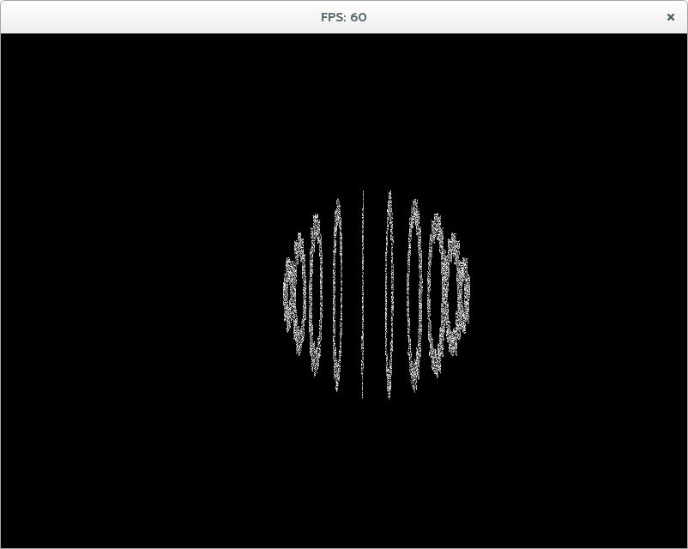Click the ring just right of the thin line
688x549 pixels.
click(389, 294)
